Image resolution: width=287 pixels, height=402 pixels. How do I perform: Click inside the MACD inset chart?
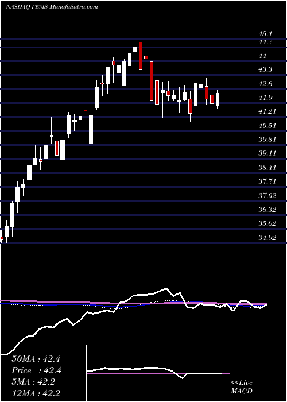(158, 373)
